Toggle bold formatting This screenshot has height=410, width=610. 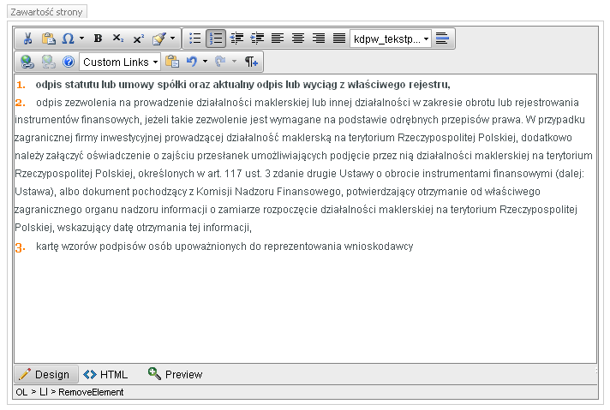coord(98,39)
